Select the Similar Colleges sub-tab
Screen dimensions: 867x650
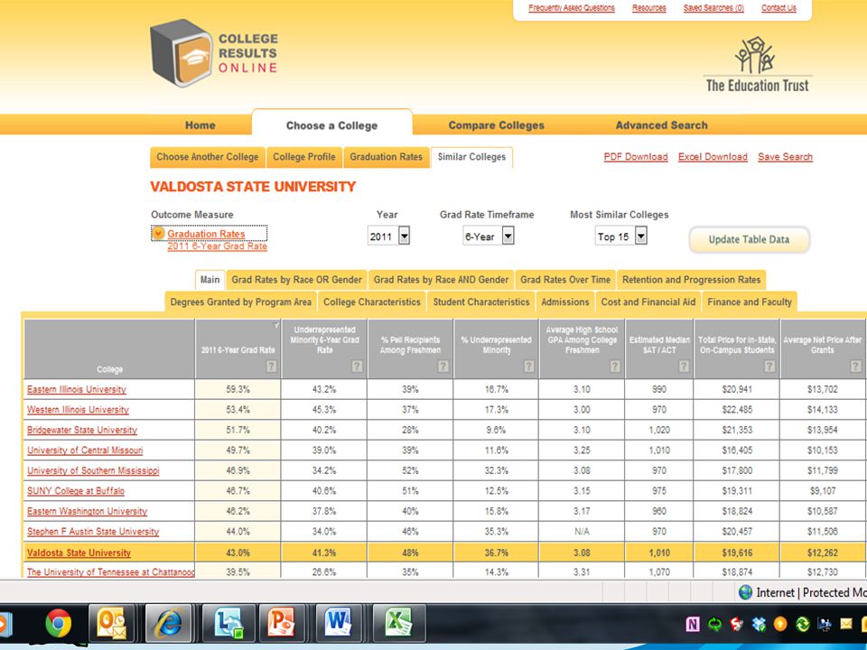[x=471, y=157]
